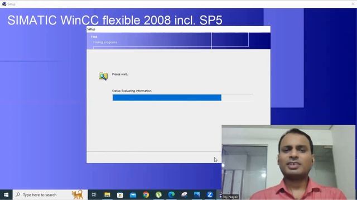This screenshot has height=200, width=357.
Task: Open the Windows Start menu
Action: click(6, 194)
